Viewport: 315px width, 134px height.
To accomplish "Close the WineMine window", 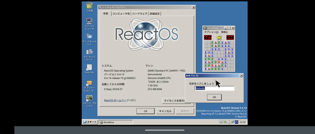I will tap(233, 28).
